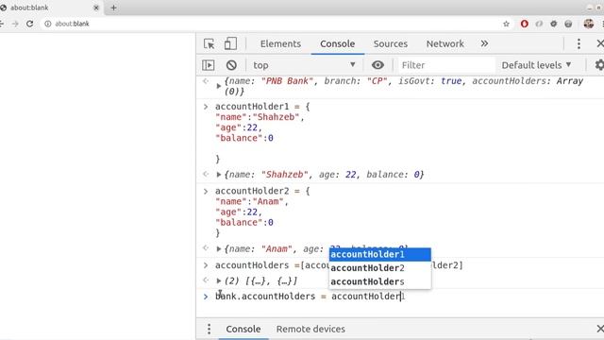This screenshot has width=604, height=340.
Task: Click the accountHolders array assignment line
Action: [x=339, y=265]
